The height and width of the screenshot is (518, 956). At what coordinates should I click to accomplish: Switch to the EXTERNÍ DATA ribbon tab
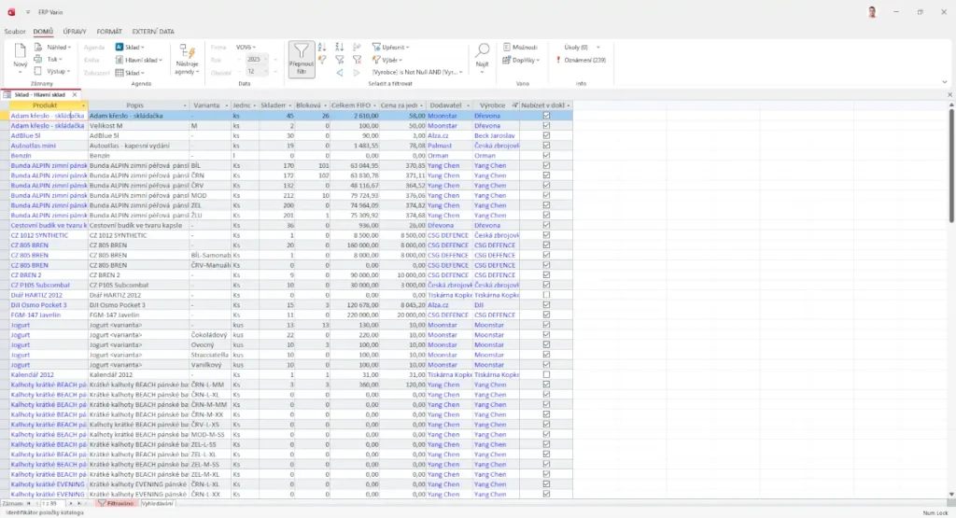153,32
